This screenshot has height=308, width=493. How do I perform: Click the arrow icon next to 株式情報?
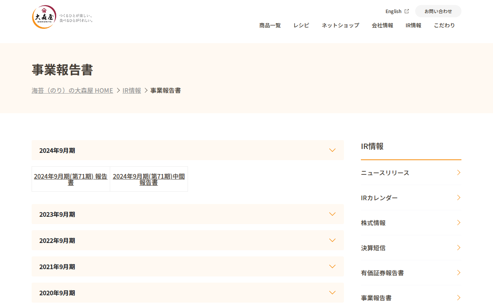[x=459, y=223]
